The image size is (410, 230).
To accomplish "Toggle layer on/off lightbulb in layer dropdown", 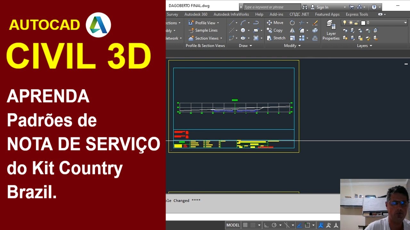I will [x=345, y=23].
